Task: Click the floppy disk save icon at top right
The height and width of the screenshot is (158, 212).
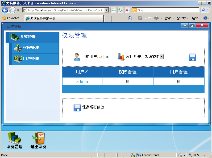Action: point(192,57)
